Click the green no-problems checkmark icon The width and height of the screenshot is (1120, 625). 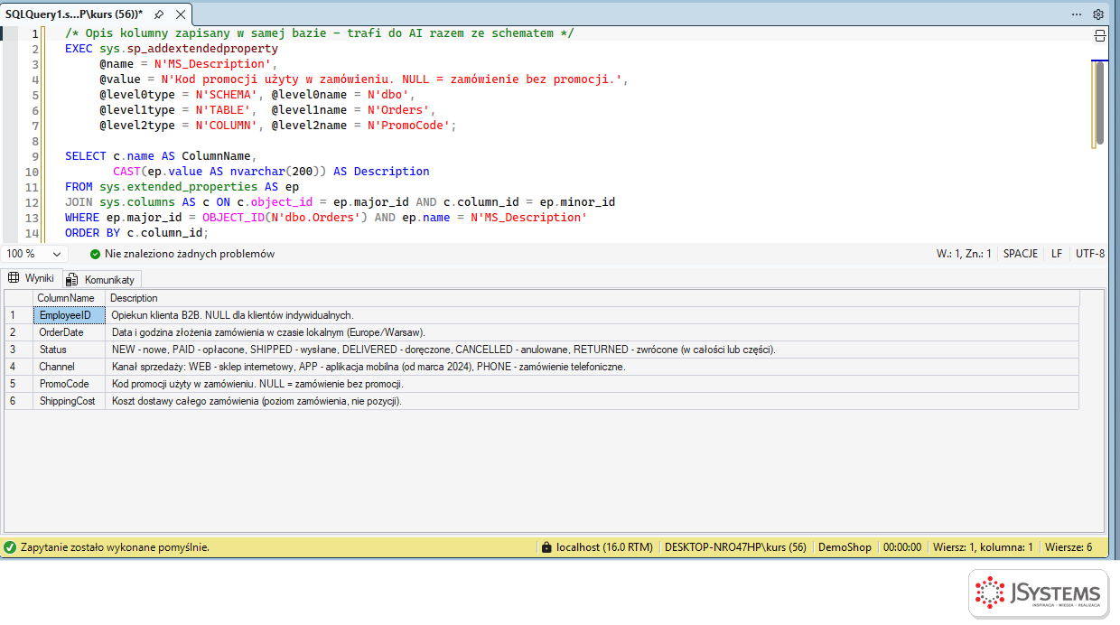(x=95, y=254)
